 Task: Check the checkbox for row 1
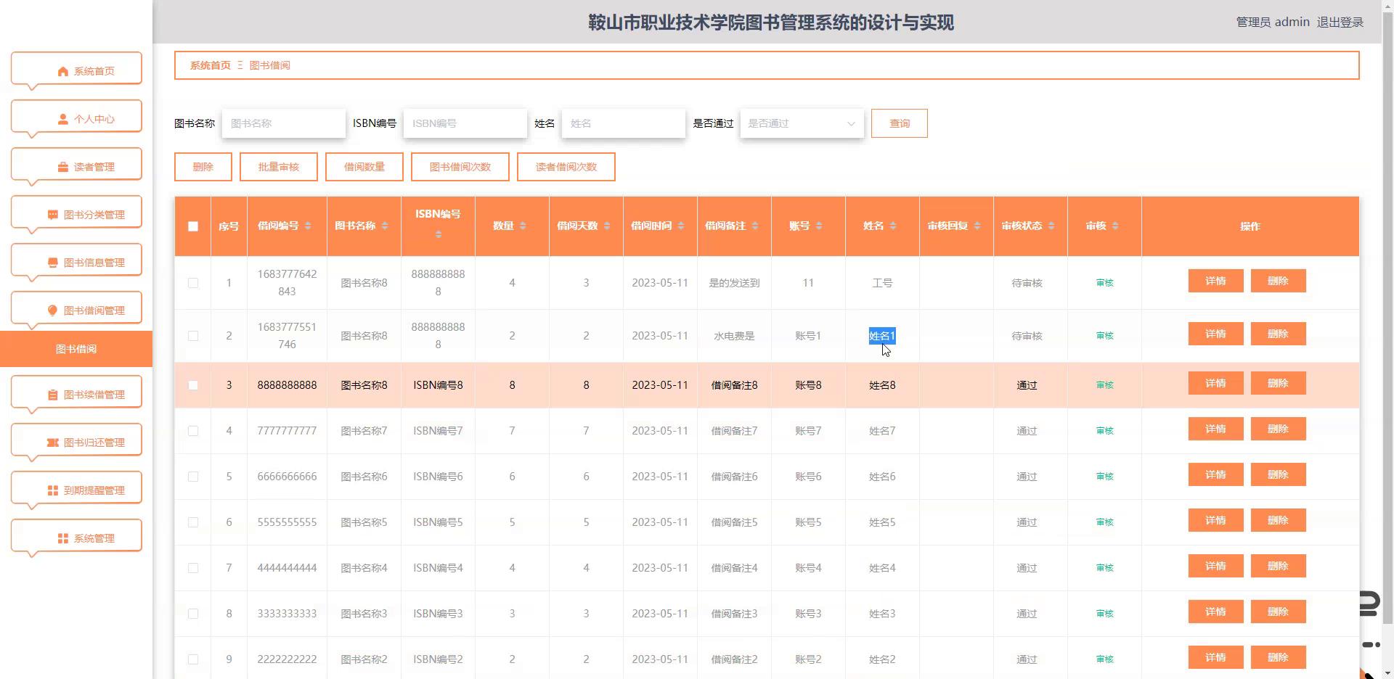click(193, 283)
